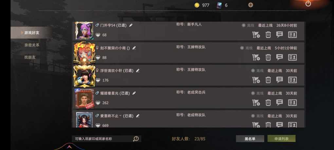Viewport: 334px width, 150px height.
Task: Switch to 亲密关系 tab
Action: pos(32,45)
